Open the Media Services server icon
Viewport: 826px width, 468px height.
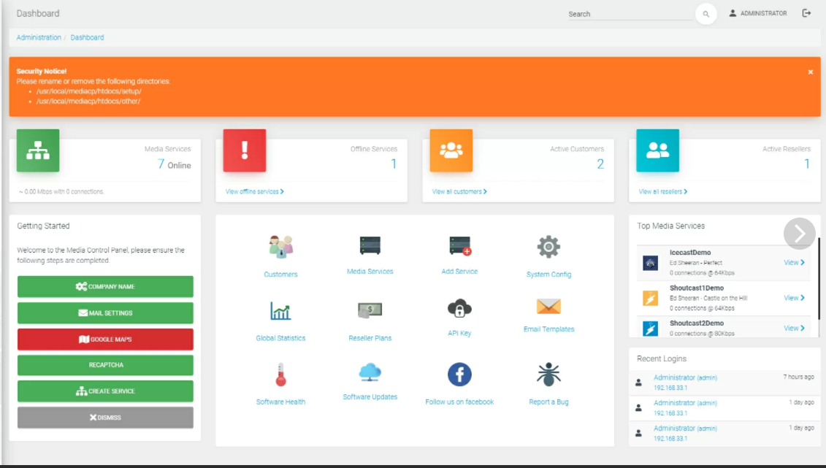point(370,245)
